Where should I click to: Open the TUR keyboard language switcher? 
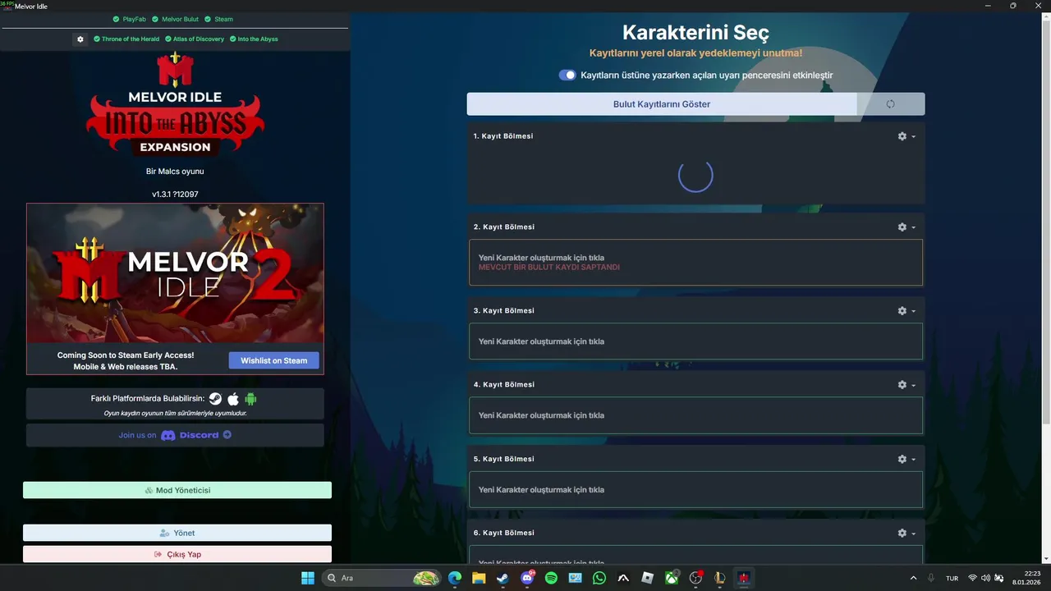[x=952, y=578]
